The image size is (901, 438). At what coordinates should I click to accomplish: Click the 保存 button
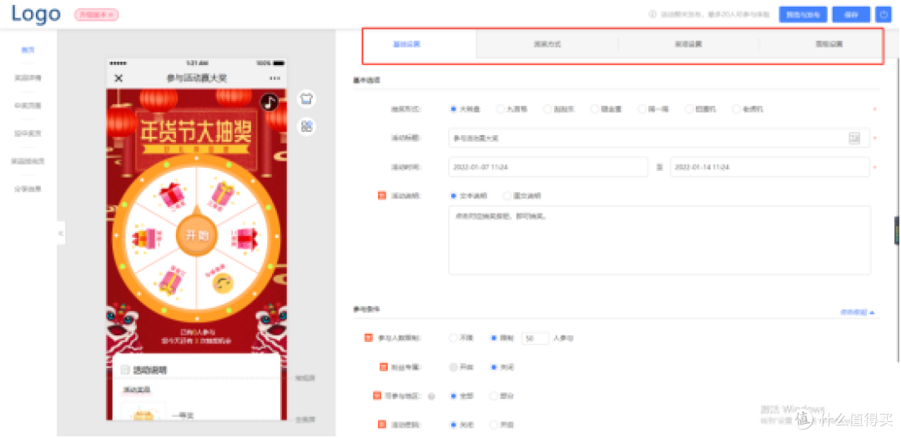851,15
